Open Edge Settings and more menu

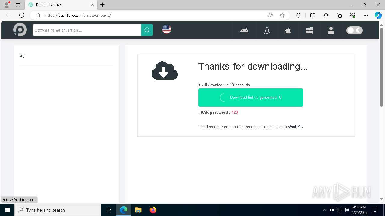pyautogui.click(x=366, y=15)
